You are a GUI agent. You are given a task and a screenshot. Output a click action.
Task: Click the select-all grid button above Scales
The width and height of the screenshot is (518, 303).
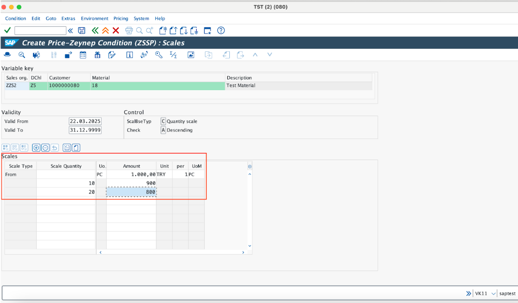(6, 148)
